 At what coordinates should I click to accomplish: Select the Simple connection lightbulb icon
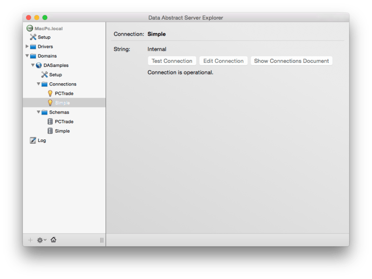pos(50,102)
